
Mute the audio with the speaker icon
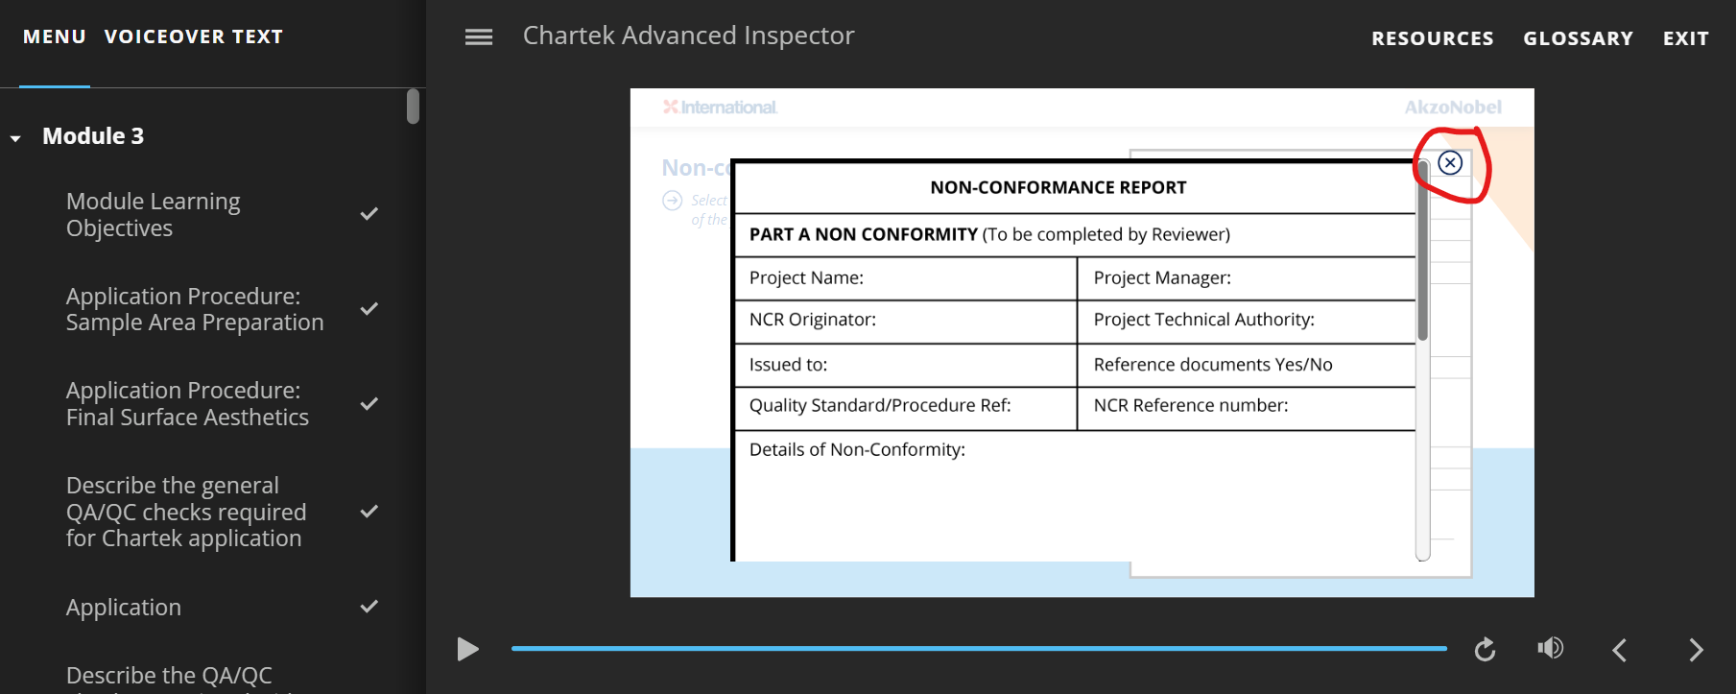pyautogui.click(x=1550, y=649)
